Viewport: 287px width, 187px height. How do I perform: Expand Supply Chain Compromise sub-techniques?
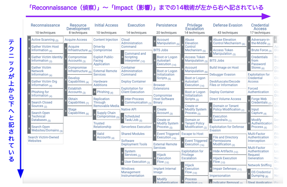[94, 115]
